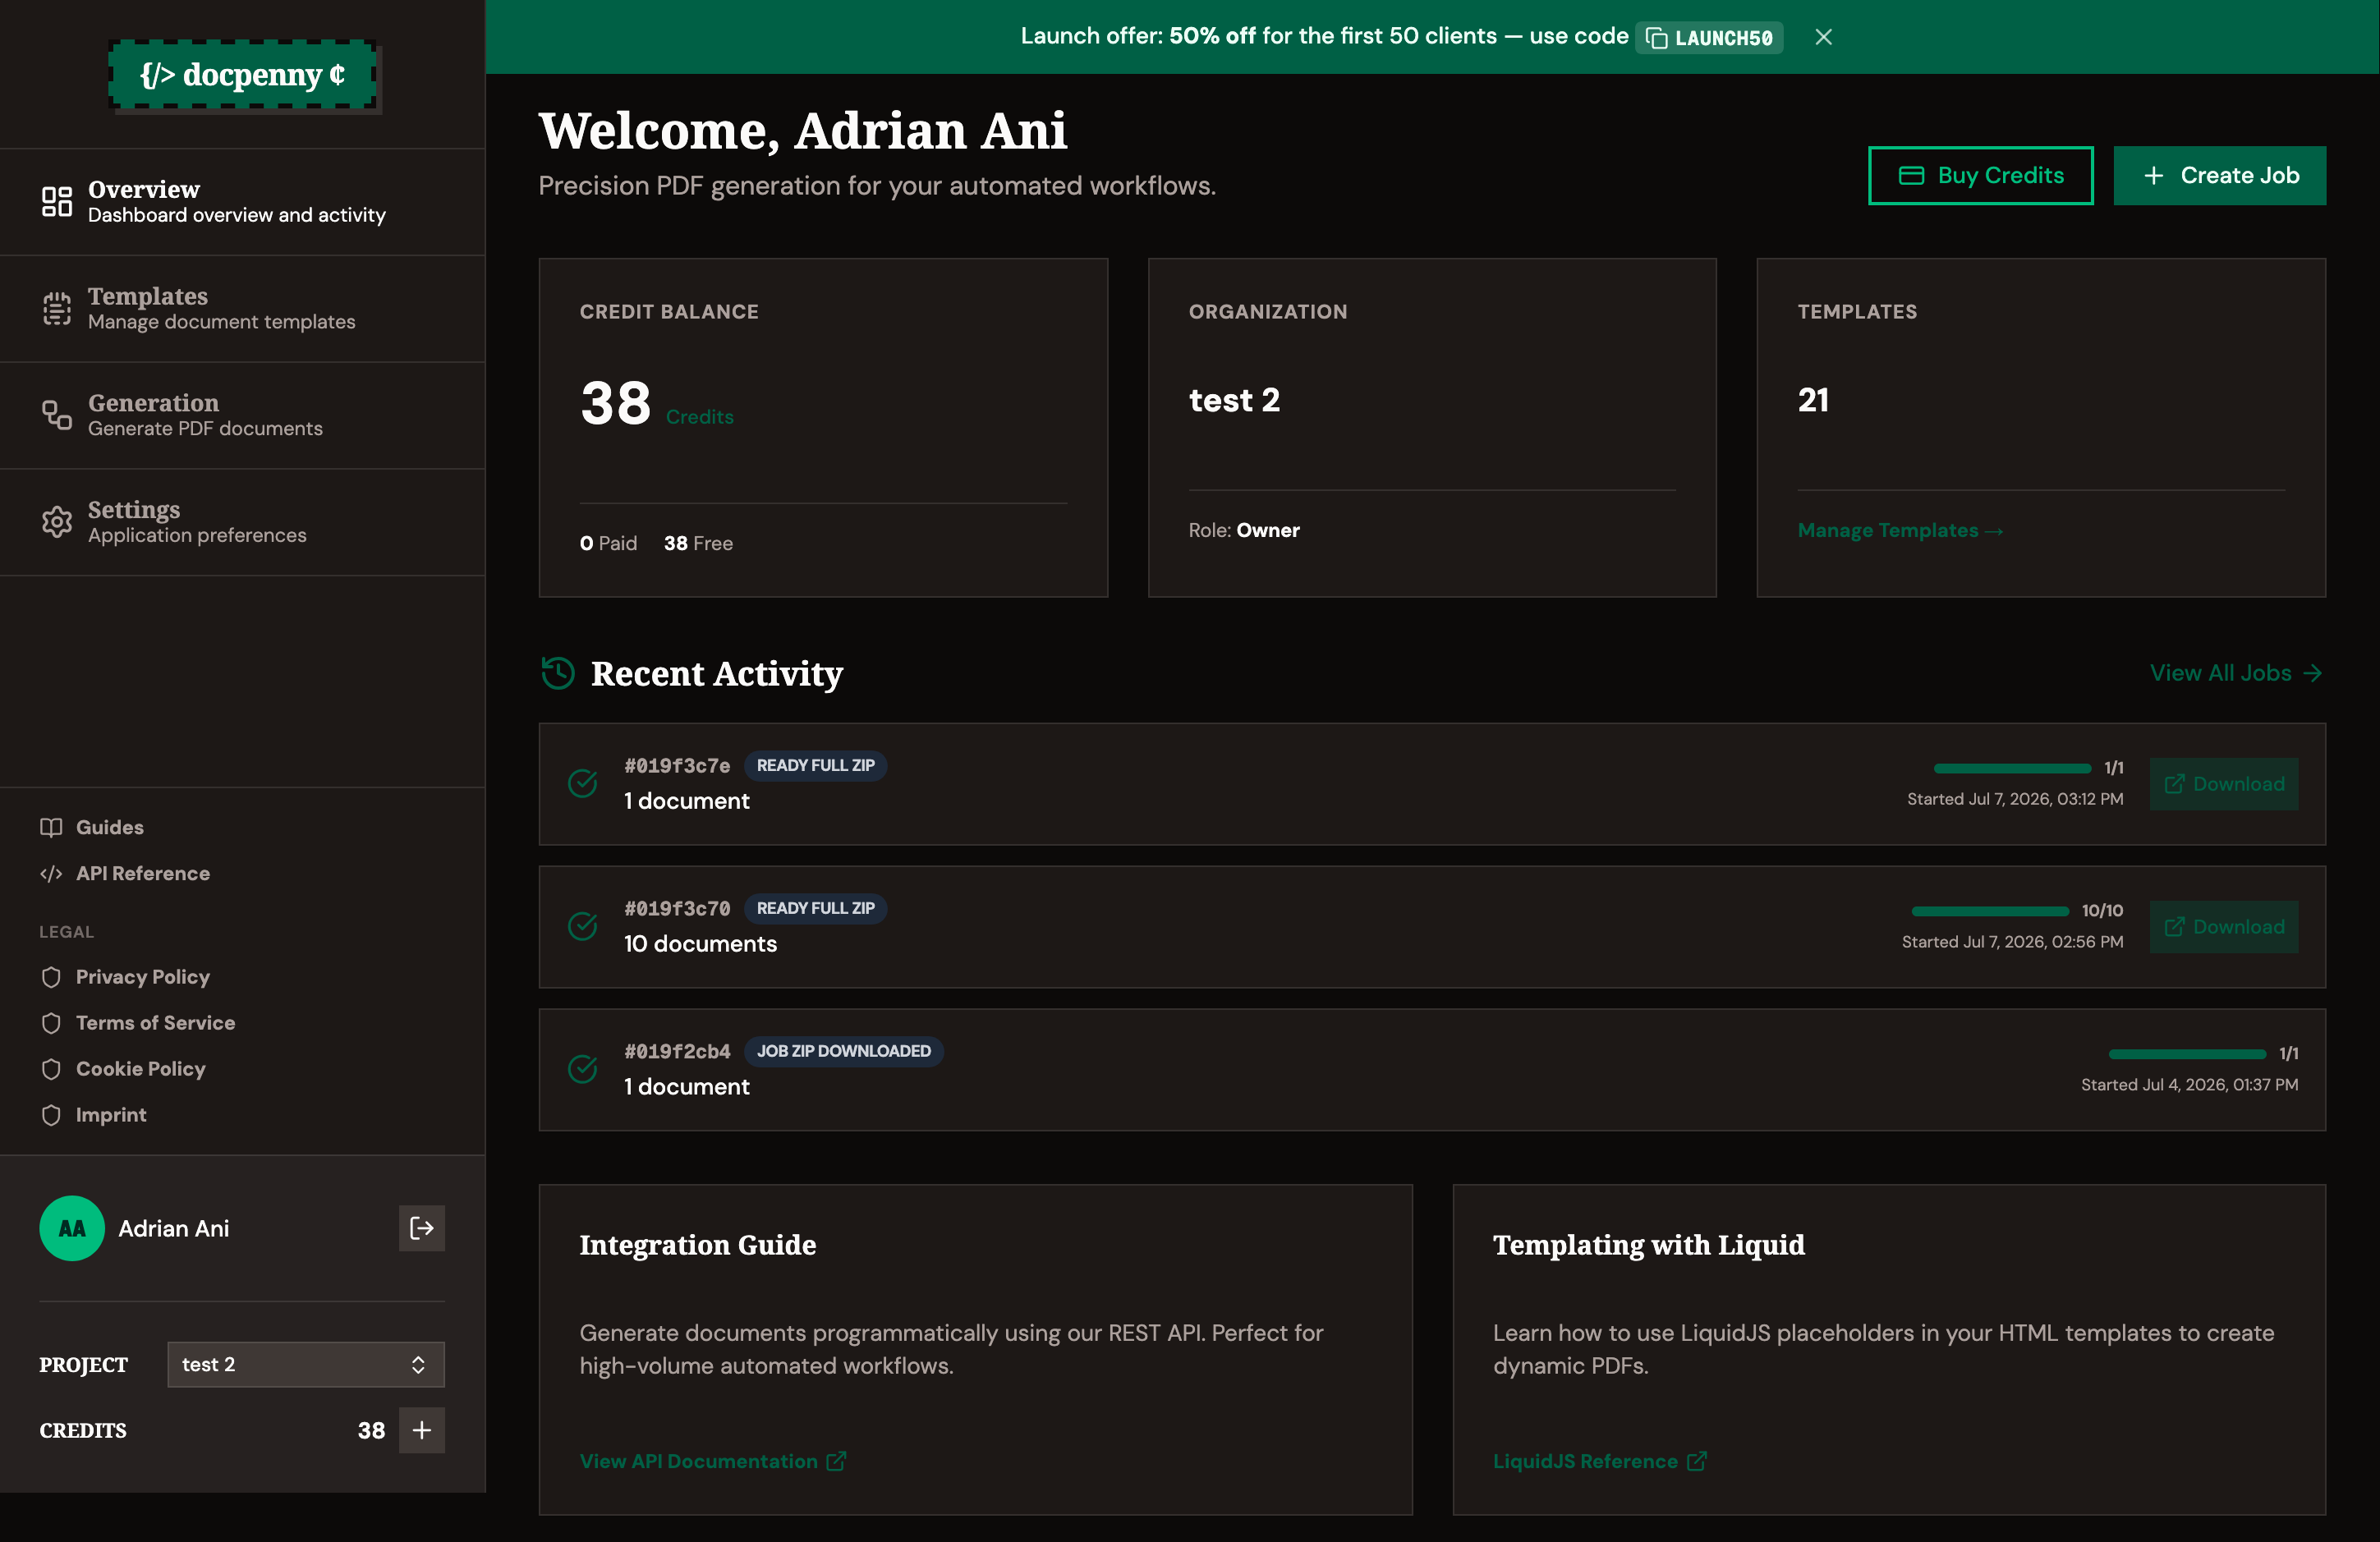Follow the Manage Templates link
The width and height of the screenshot is (2380, 1542).
click(1900, 530)
